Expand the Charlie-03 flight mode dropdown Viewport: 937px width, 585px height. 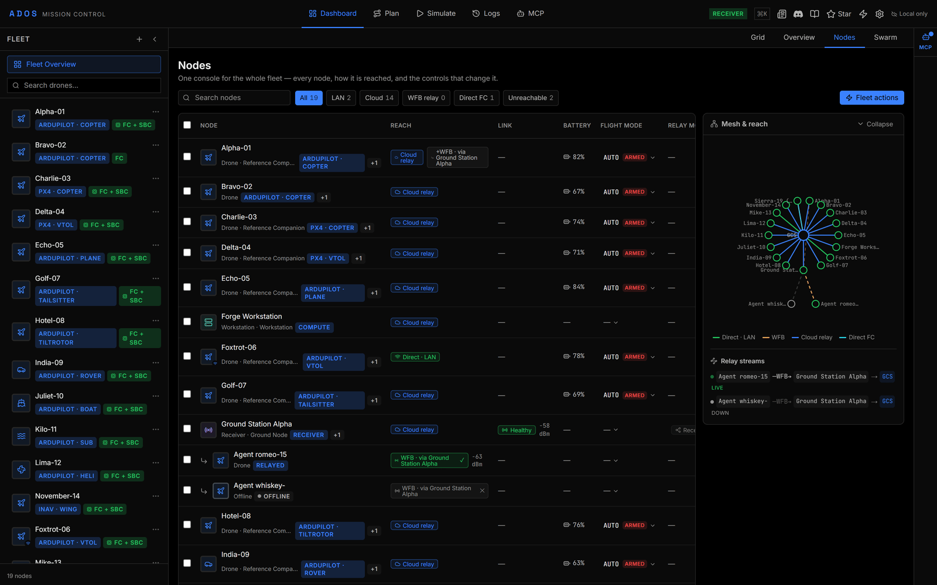point(653,223)
